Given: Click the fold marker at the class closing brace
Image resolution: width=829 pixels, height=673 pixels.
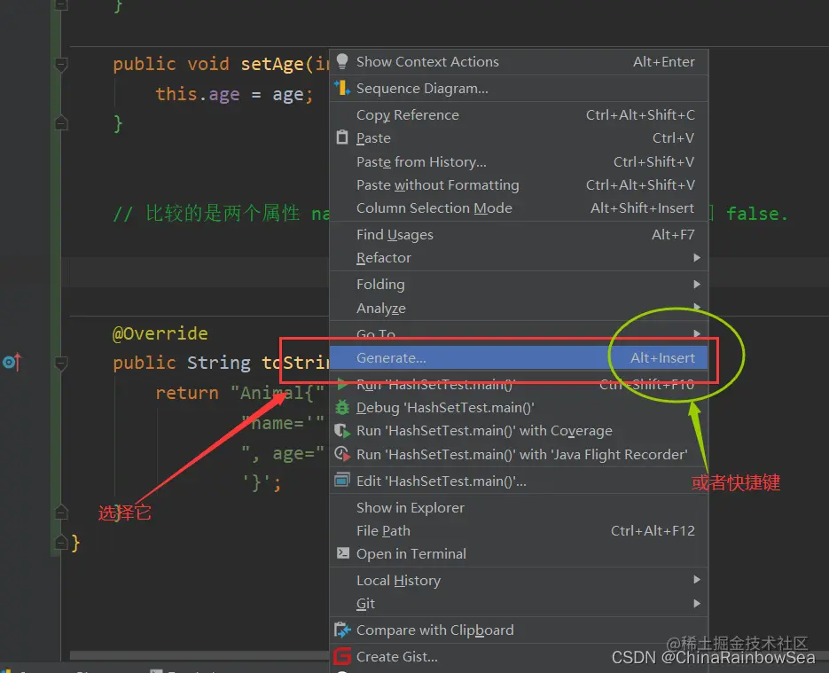Looking at the screenshot, I should [x=61, y=543].
